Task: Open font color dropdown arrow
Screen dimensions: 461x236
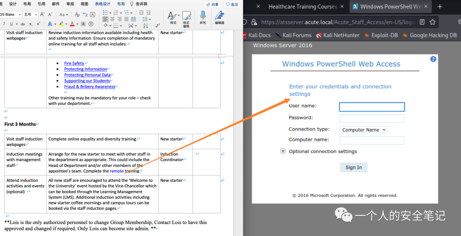Action: tap(77, 24)
